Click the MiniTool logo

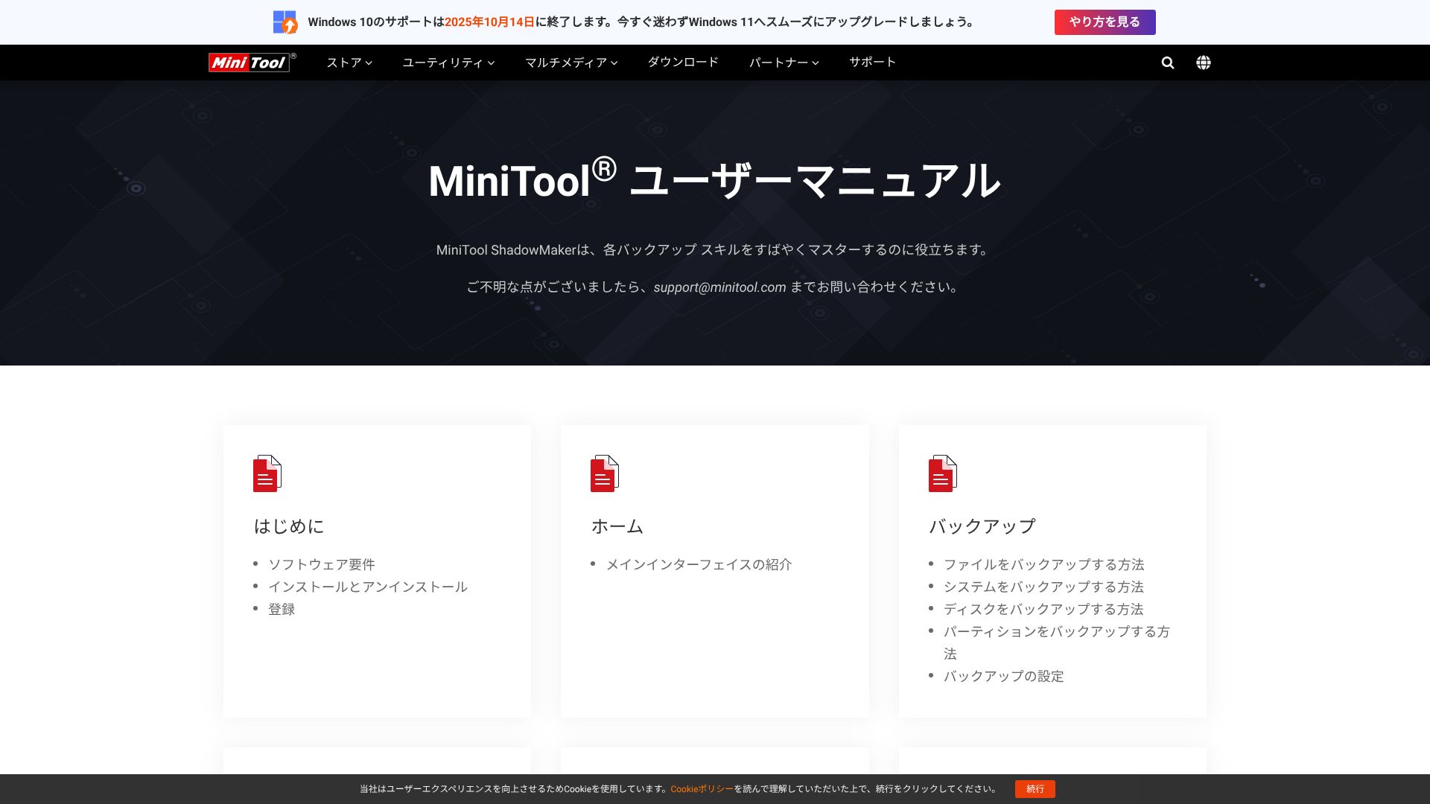pos(252,63)
